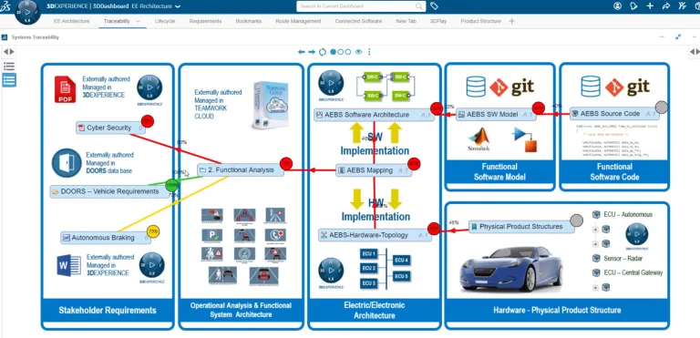
Task: Click the tag icon beside search
Action: [435, 6]
